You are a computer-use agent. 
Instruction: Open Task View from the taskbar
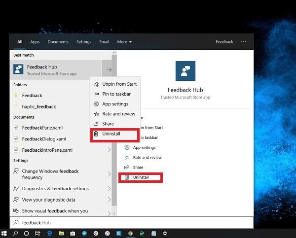tap(37, 234)
